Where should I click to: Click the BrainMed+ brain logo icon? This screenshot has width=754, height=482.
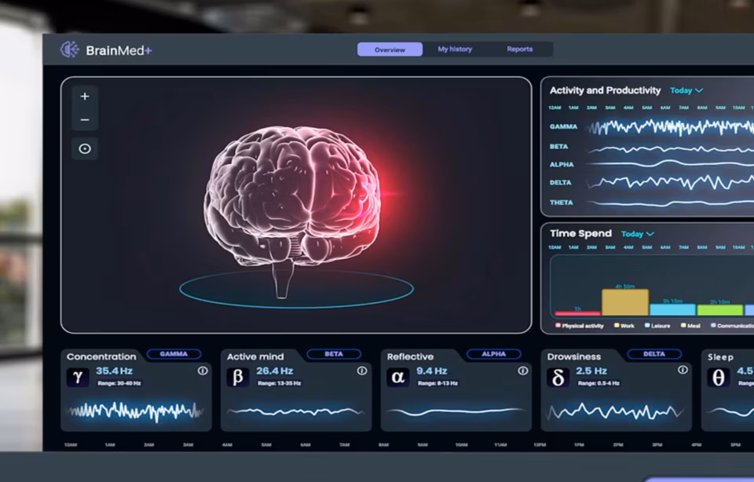coord(70,49)
